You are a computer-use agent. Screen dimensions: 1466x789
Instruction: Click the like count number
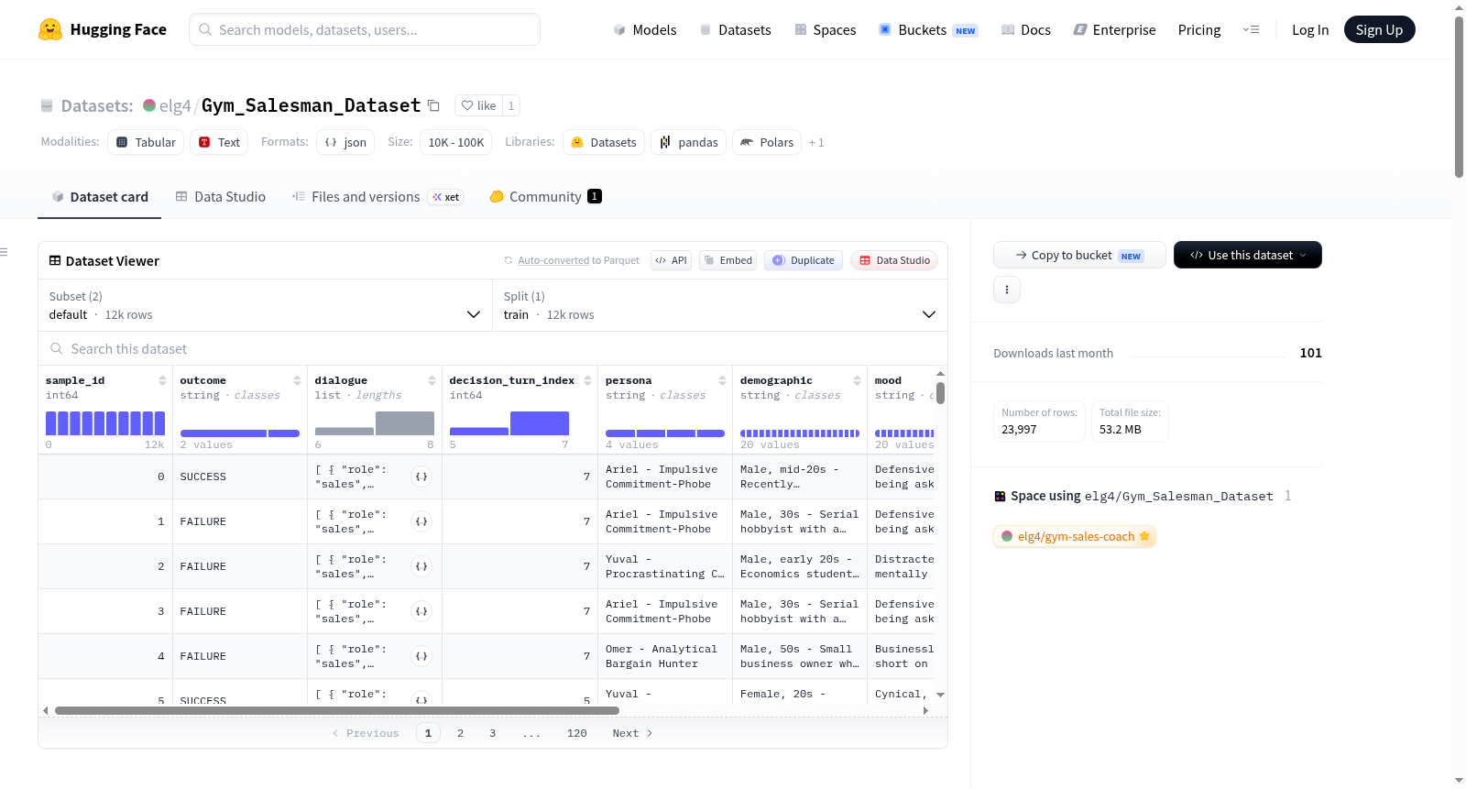click(x=511, y=105)
